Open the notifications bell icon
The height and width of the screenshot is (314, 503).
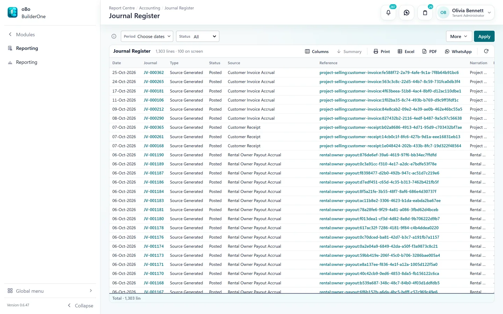pos(388,13)
